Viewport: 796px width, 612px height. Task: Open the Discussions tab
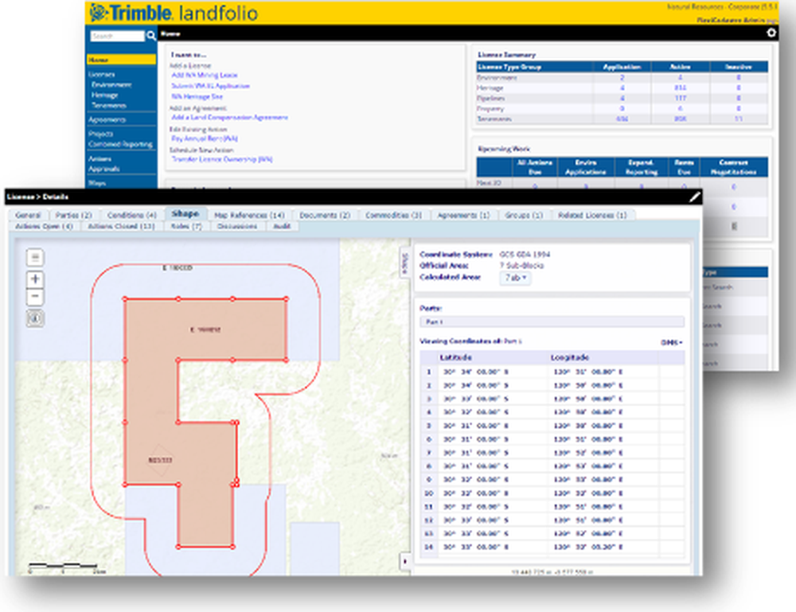pyautogui.click(x=237, y=226)
